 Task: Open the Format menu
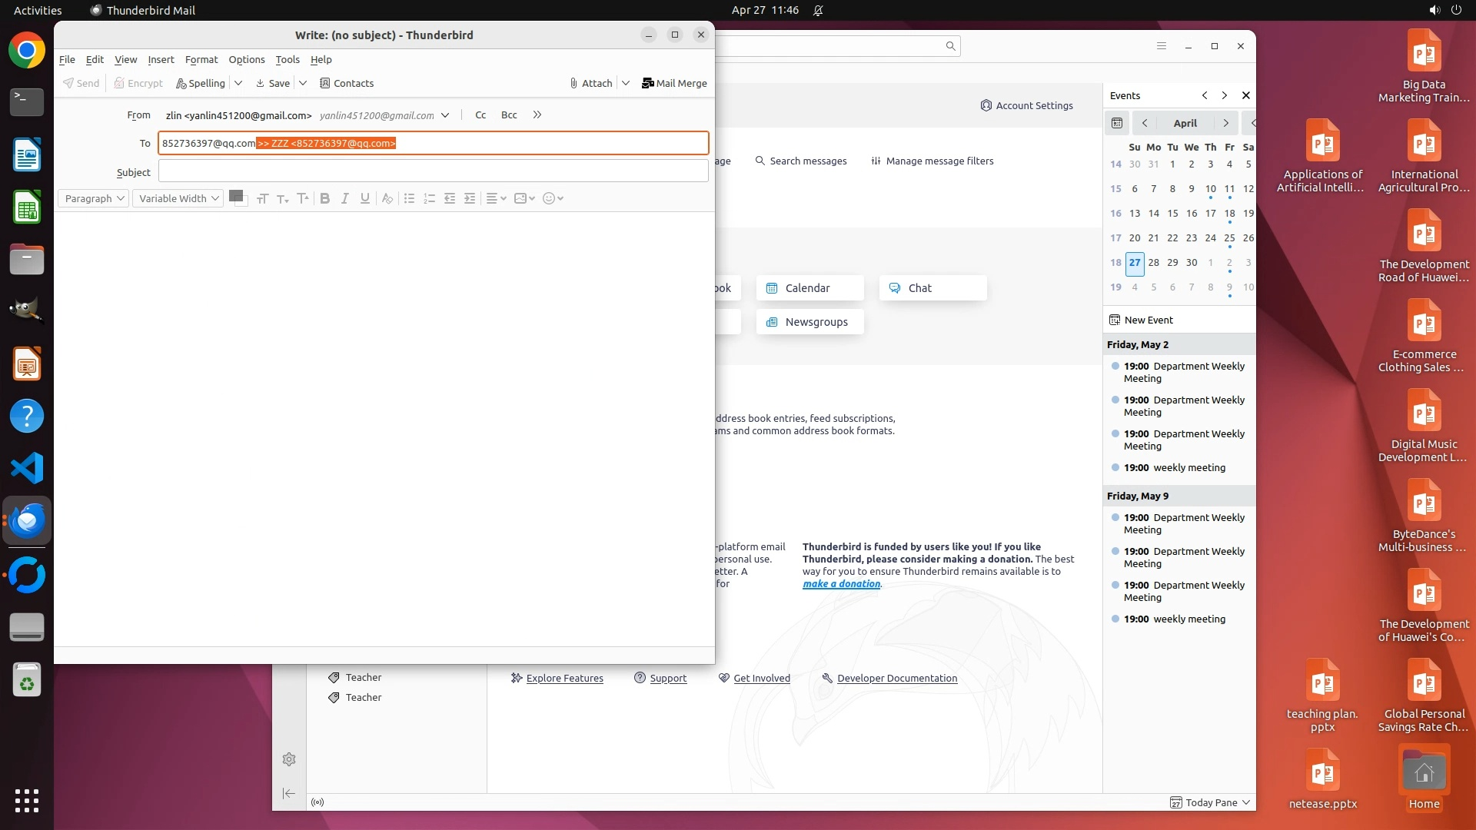201,59
